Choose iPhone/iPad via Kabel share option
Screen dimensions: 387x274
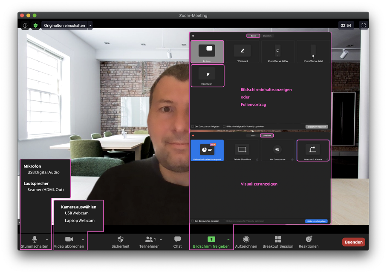pos(313,52)
